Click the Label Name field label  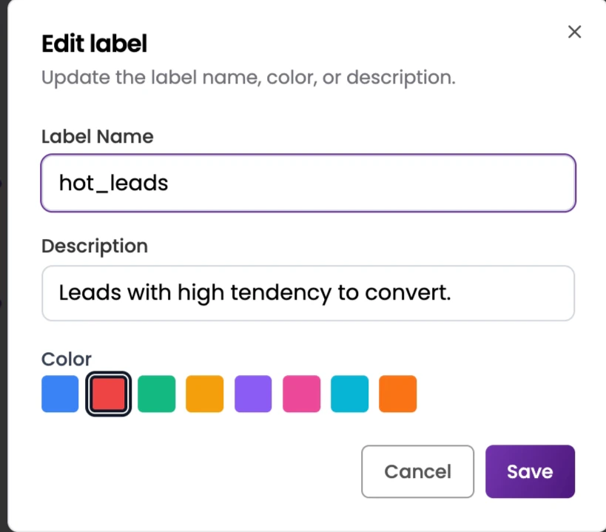point(97,136)
